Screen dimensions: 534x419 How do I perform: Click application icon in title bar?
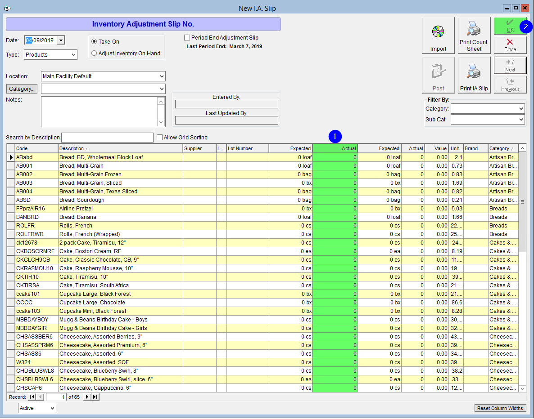(x=7, y=9)
